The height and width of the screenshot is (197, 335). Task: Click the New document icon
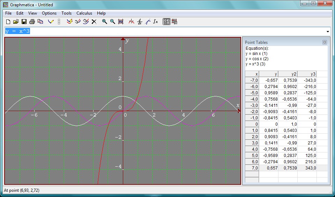point(8,22)
